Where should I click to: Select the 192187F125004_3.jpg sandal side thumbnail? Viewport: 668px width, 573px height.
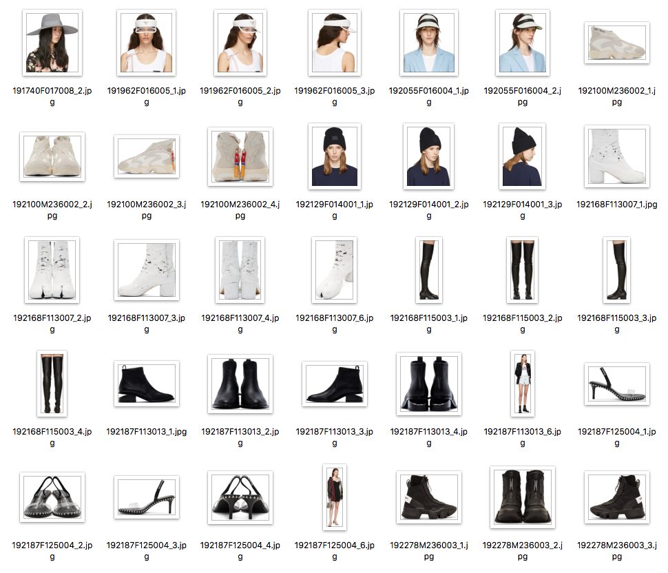tap(146, 497)
